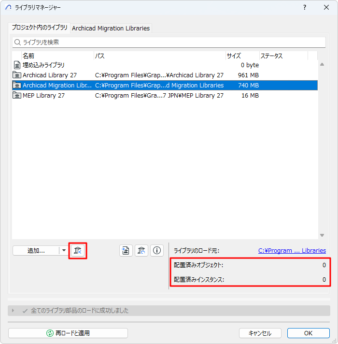Image resolution: width=338 pixels, height=344 pixels.
Task: Expand the 全てのライブラリ部品のロードに成功しました status row
Action: point(13,311)
